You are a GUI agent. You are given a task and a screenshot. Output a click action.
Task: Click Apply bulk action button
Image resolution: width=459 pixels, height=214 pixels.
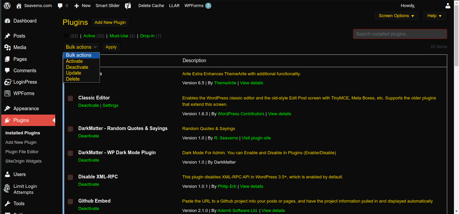click(x=111, y=47)
